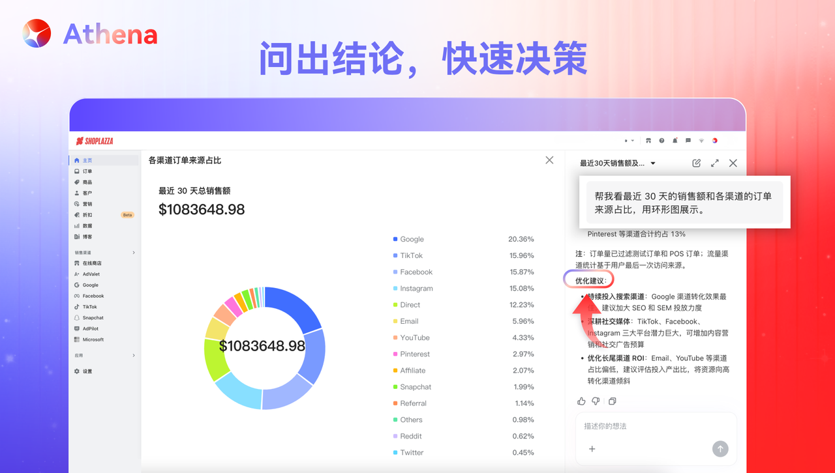Click the Pinterest pink legend swatch

click(x=395, y=354)
